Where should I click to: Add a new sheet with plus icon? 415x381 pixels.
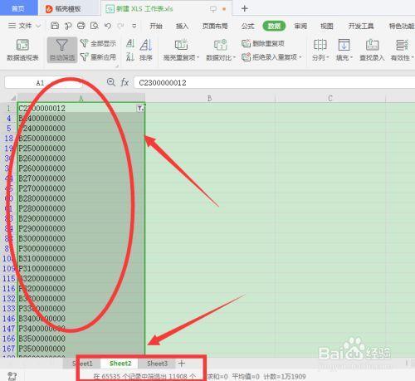[x=182, y=363]
